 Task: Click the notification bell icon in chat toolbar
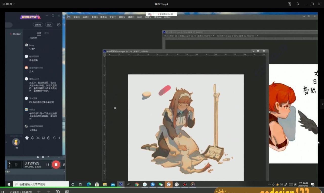pos(54,138)
